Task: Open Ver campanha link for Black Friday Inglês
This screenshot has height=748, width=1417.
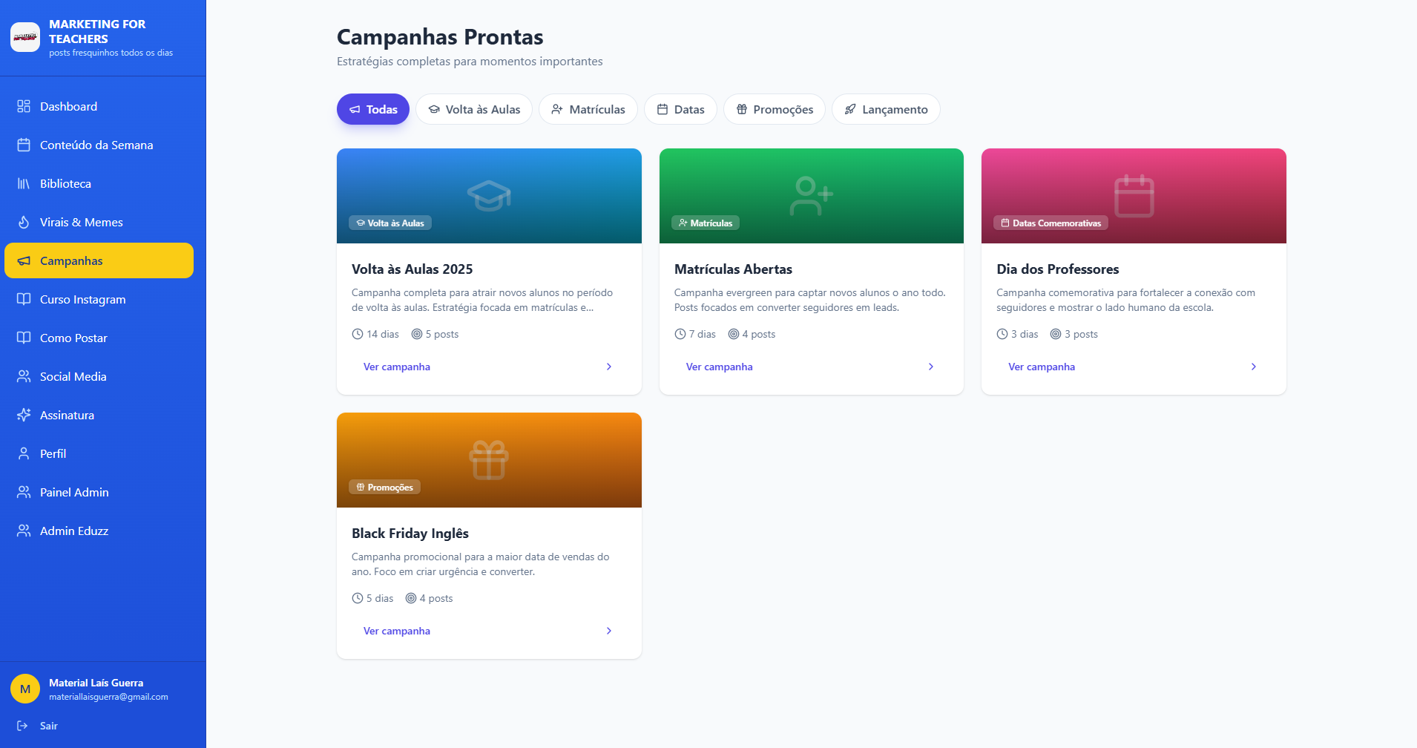Action: pyautogui.click(x=397, y=631)
